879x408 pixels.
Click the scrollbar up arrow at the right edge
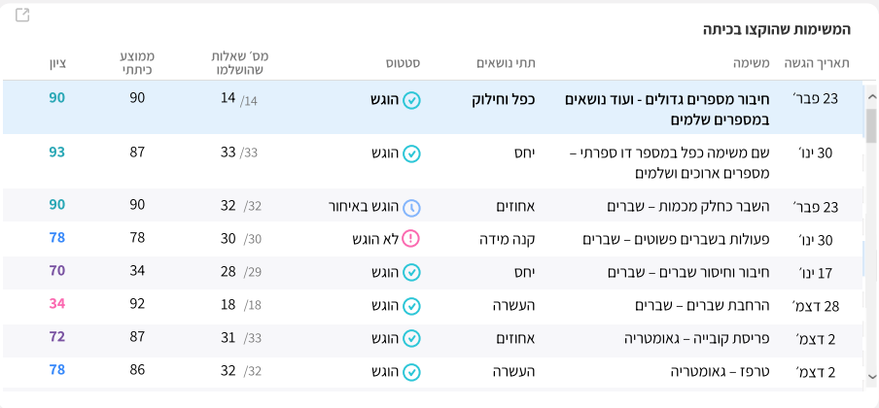pyautogui.click(x=870, y=96)
